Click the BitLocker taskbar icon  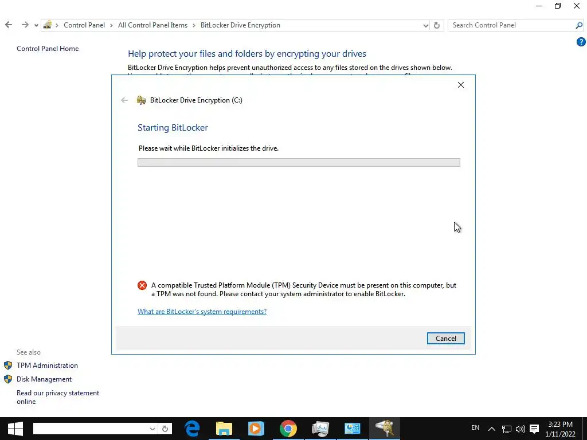(x=384, y=429)
